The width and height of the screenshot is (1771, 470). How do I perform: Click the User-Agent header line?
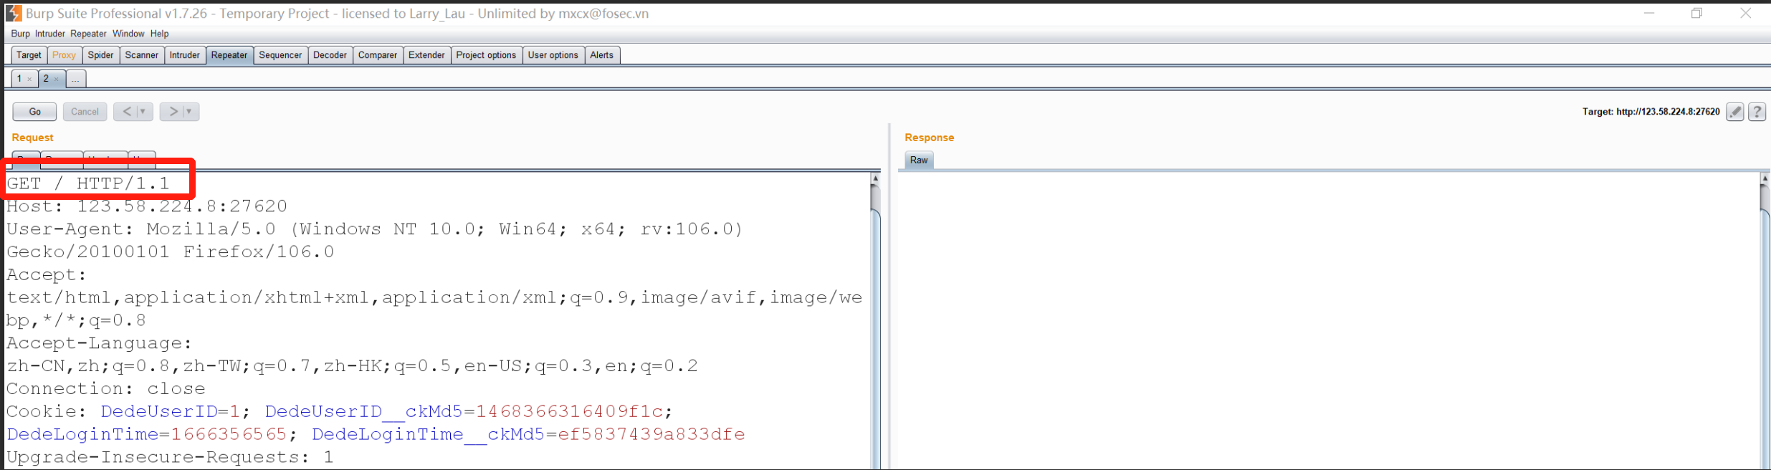point(375,229)
